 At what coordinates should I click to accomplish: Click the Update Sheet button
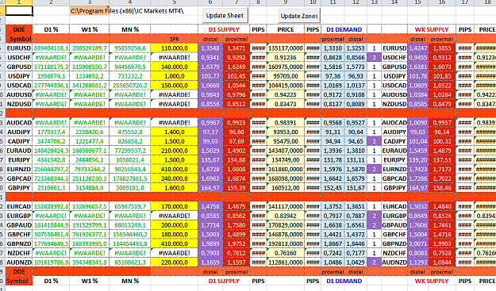(225, 16)
